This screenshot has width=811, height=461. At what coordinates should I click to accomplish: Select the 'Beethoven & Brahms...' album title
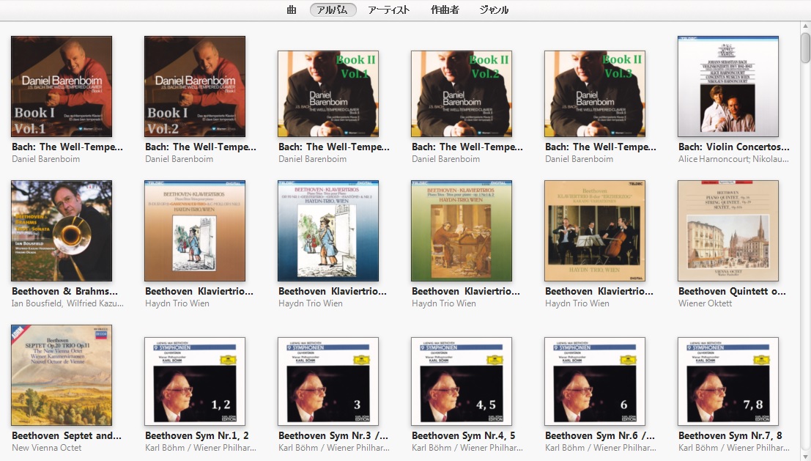tap(64, 291)
